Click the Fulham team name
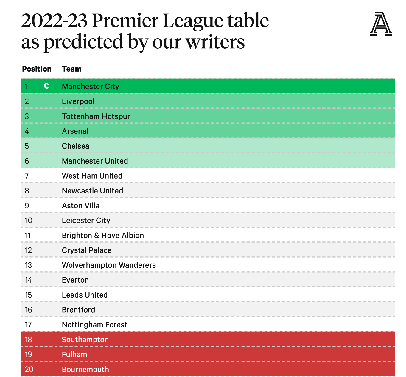Viewport: 406px width, 377px height. click(74, 355)
